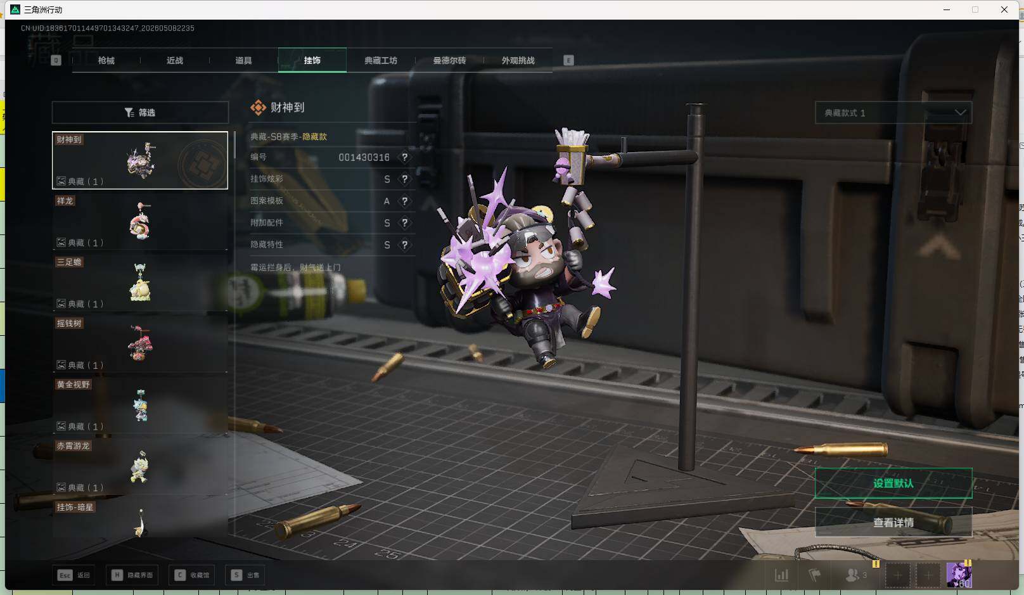This screenshot has width=1024, height=595.
Task: Open the 枪械 tab
Action: (106, 60)
